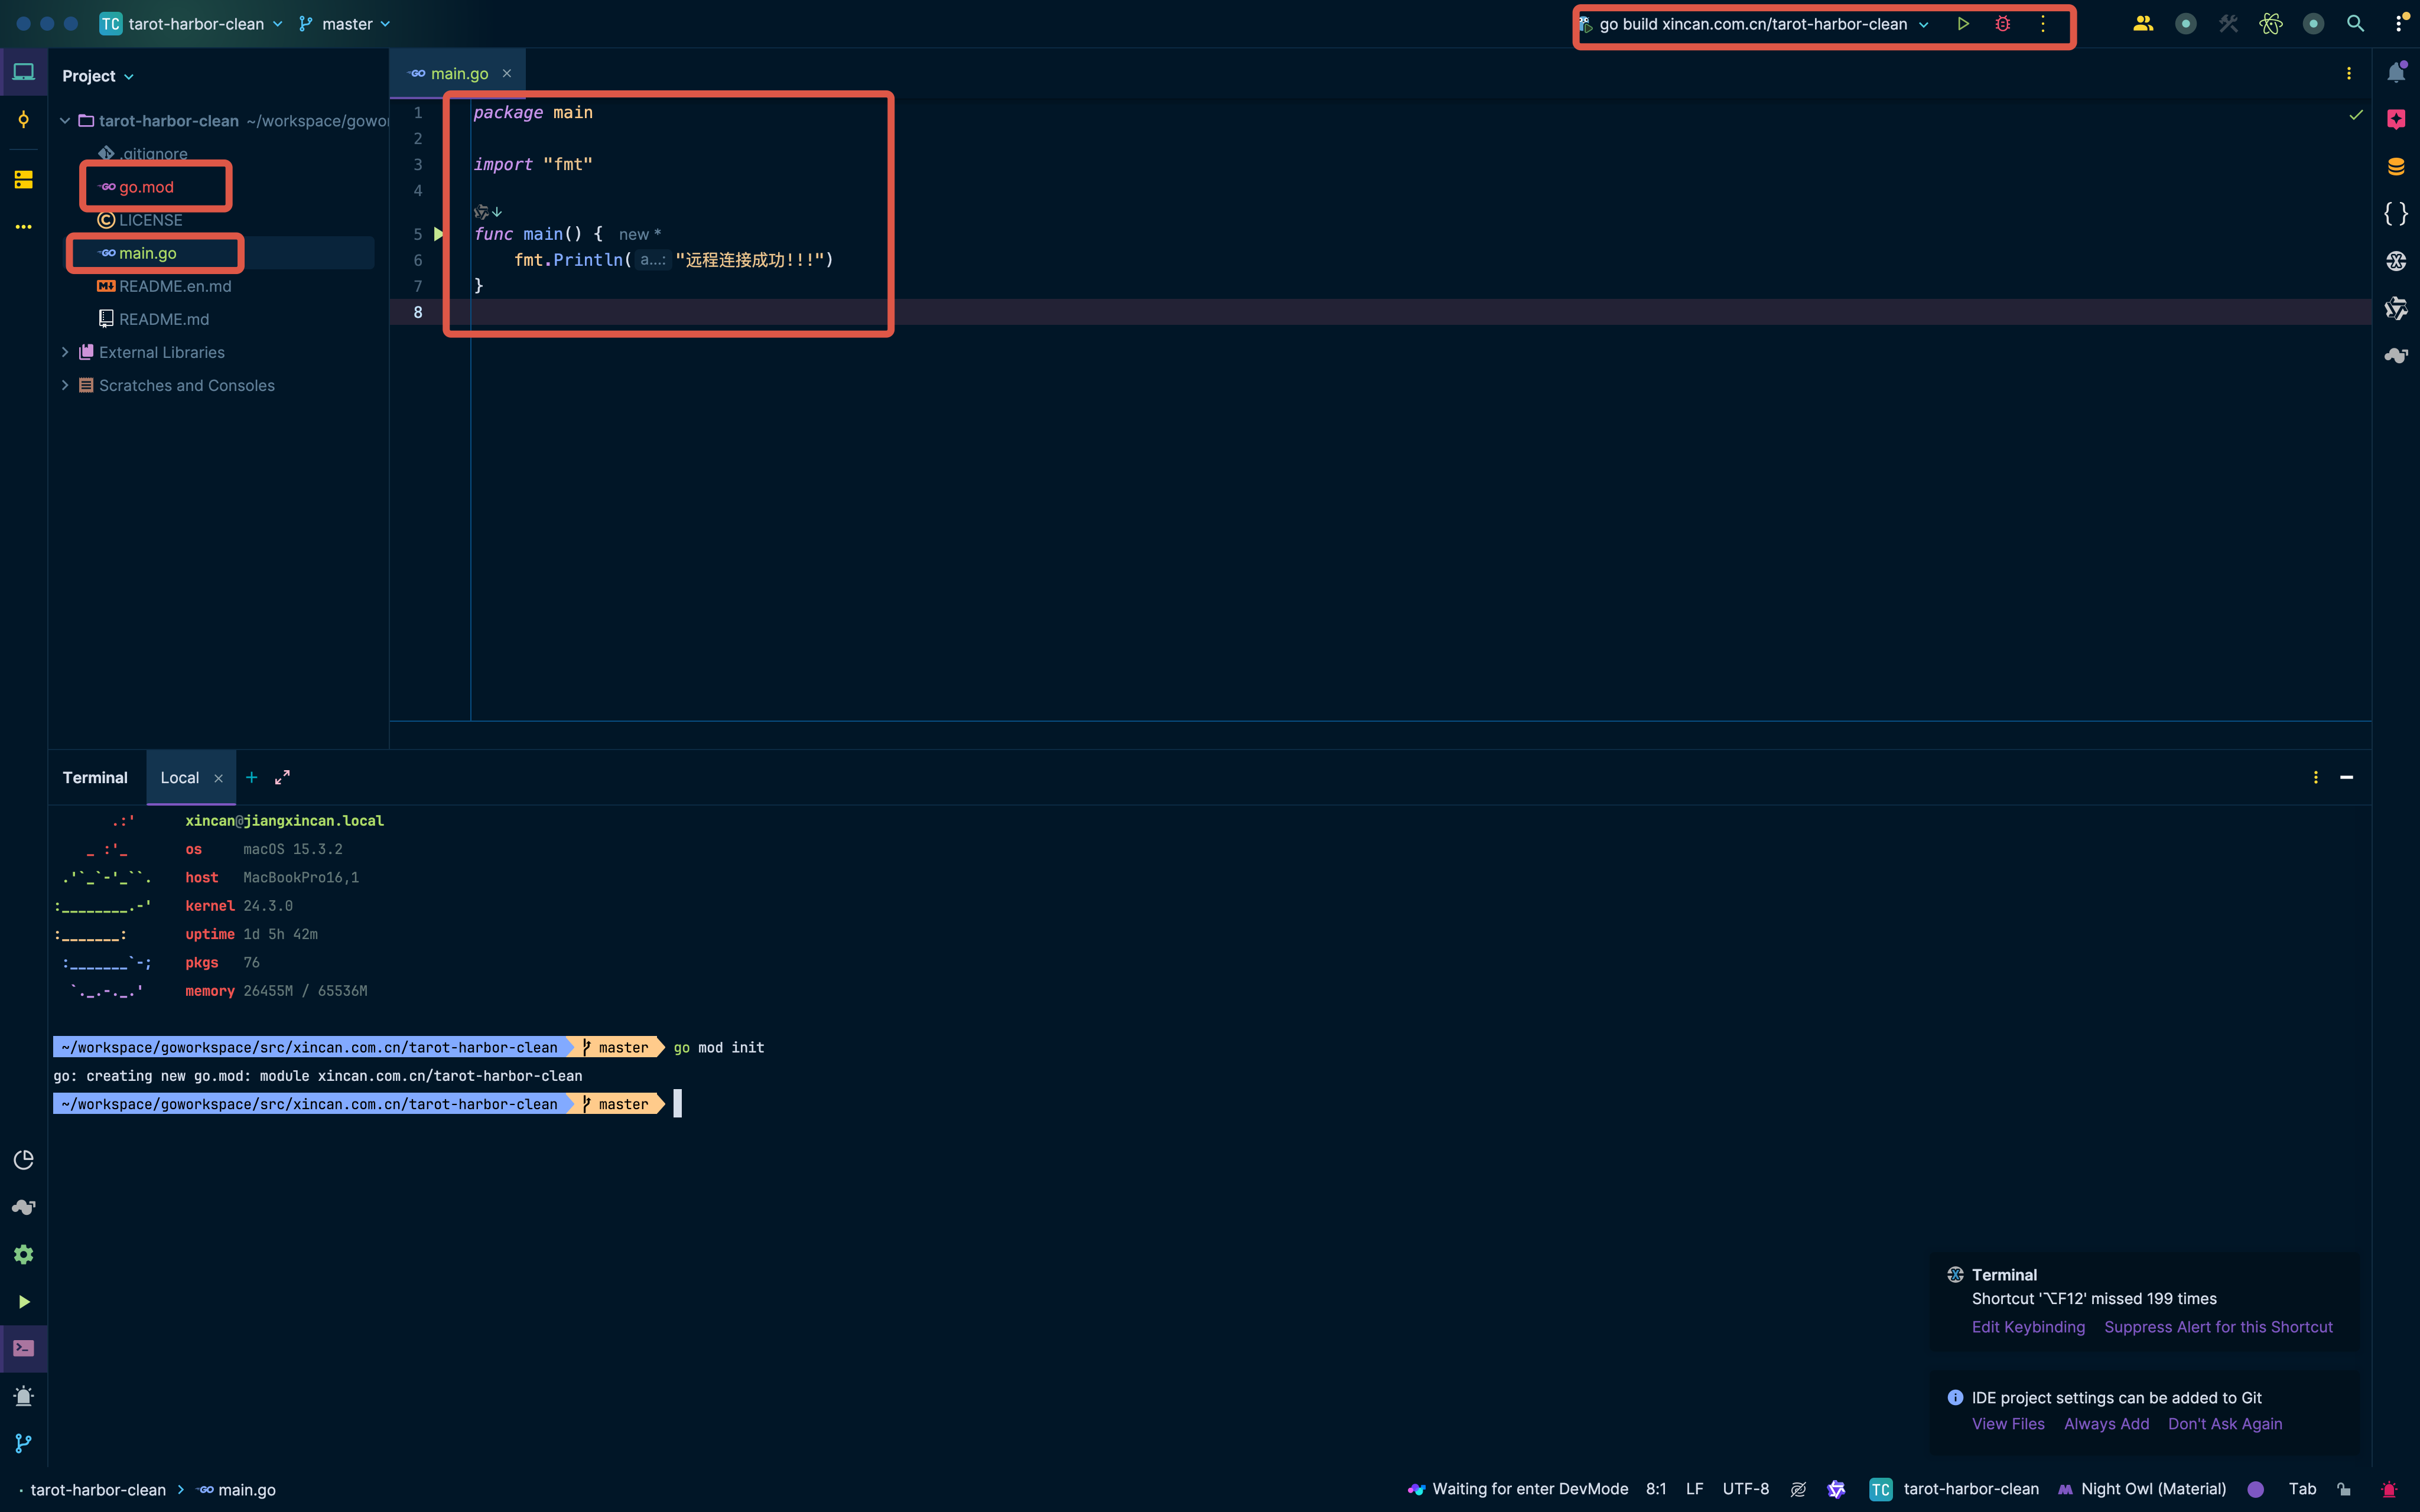Toggle the read-only lock icon in status bar
This screenshot has height=1512, width=2420.
click(x=2344, y=1489)
